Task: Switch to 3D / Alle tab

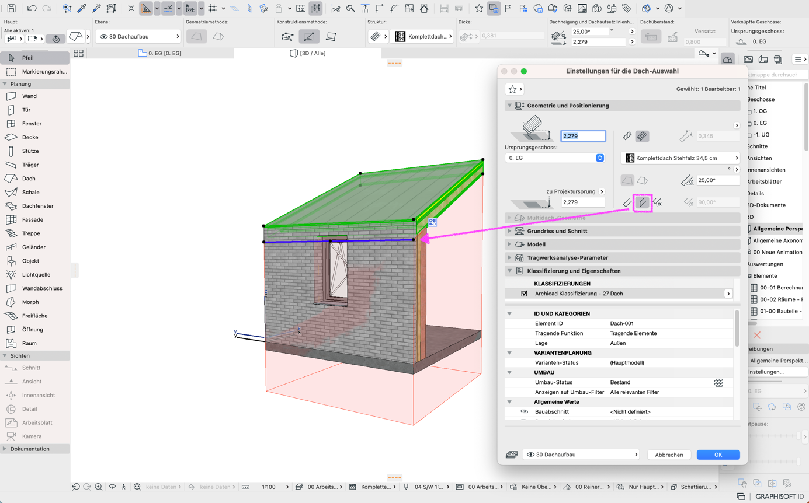Action: (x=308, y=53)
